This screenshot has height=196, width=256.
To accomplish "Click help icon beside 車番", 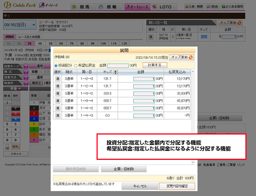I will [x=19, y=89].
